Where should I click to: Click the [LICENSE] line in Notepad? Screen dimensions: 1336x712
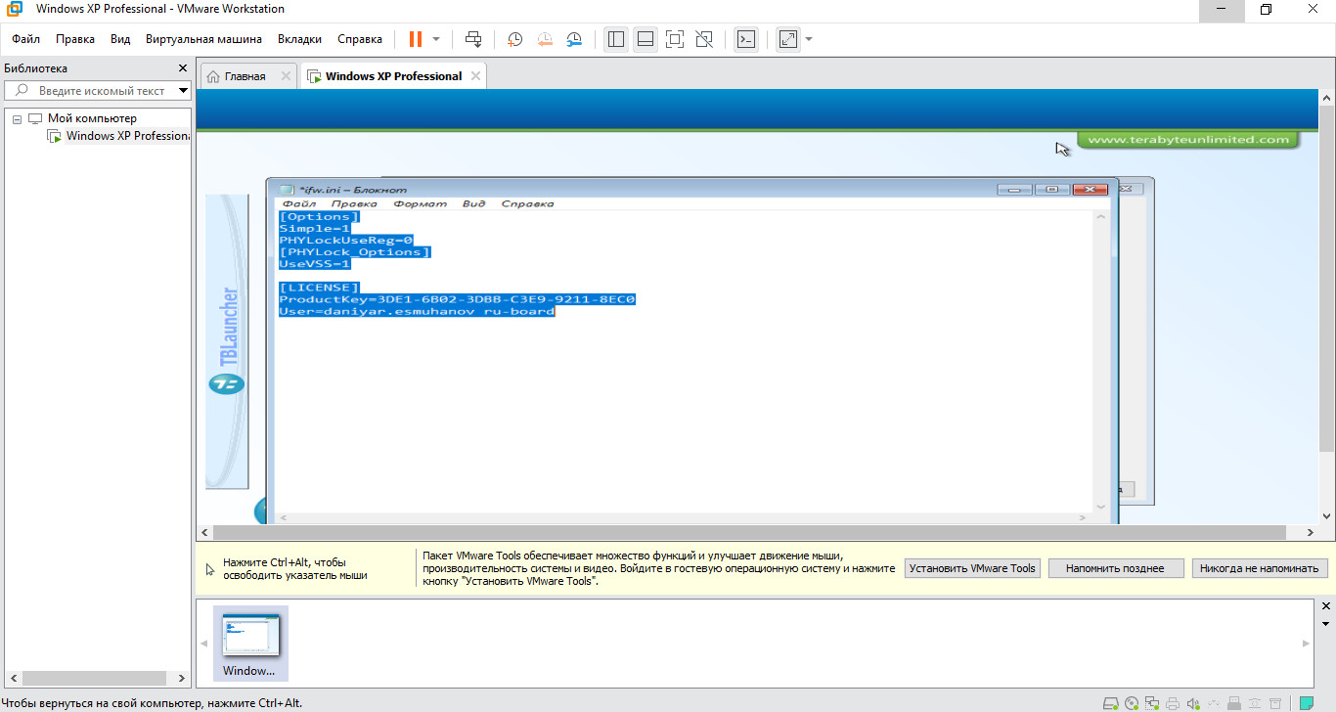click(x=319, y=288)
